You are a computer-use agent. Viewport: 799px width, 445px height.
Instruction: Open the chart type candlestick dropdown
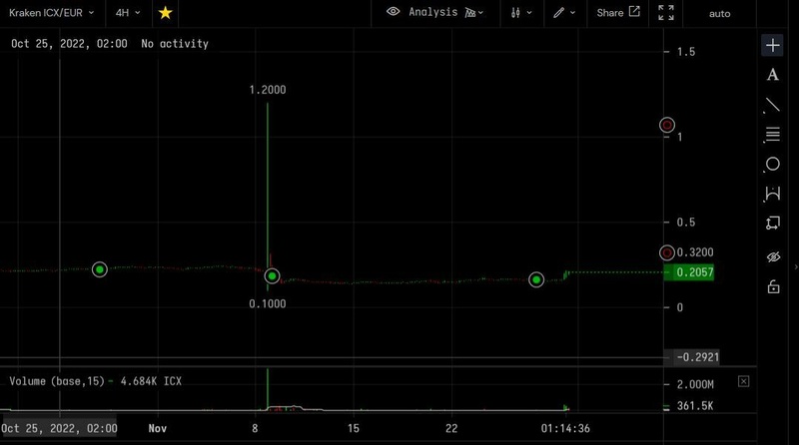coord(521,13)
